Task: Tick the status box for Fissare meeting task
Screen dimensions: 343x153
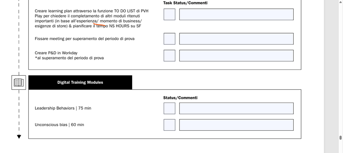Action: [169, 39]
